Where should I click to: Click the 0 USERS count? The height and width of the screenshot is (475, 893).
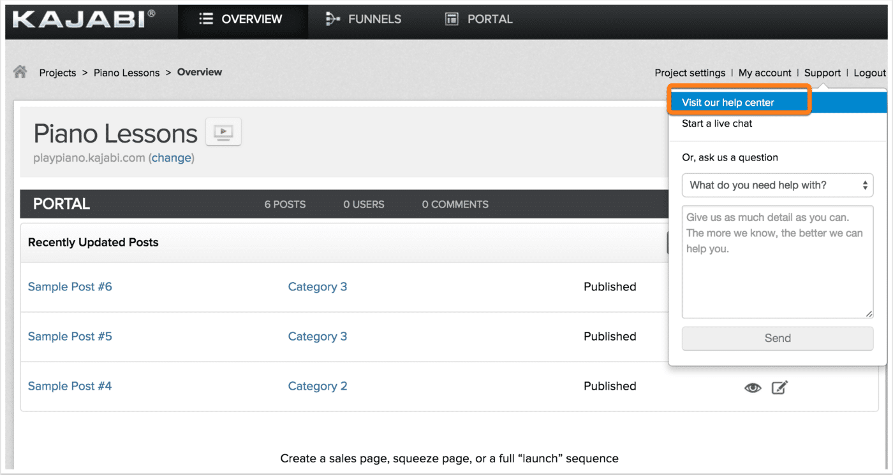[x=364, y=204]
